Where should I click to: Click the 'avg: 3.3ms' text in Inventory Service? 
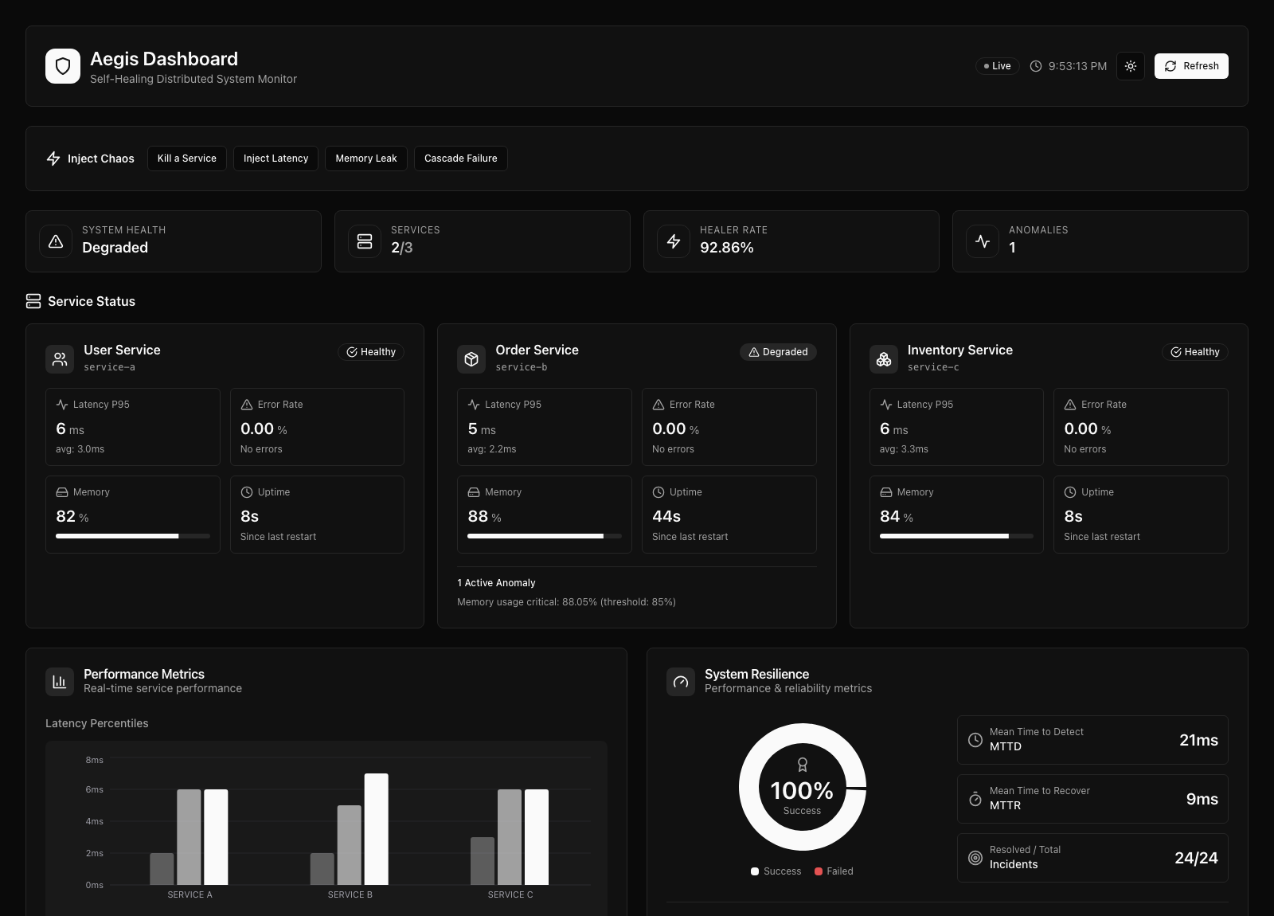[904, 449]
